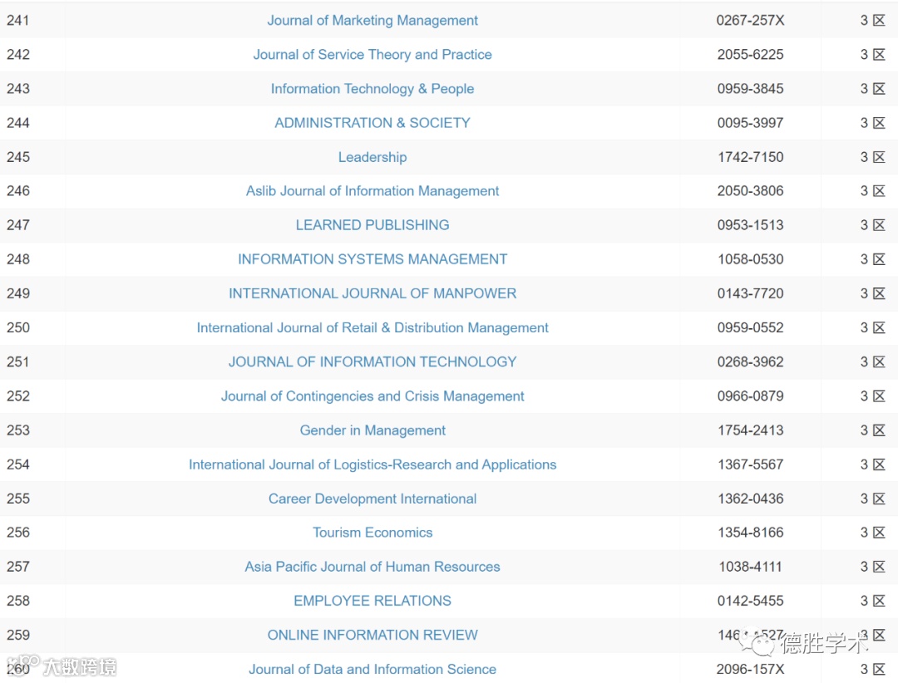This screenshot has height=683, width=898.
Task: Select ISSN 1742-7150 cell
Action: click(750, 157)
